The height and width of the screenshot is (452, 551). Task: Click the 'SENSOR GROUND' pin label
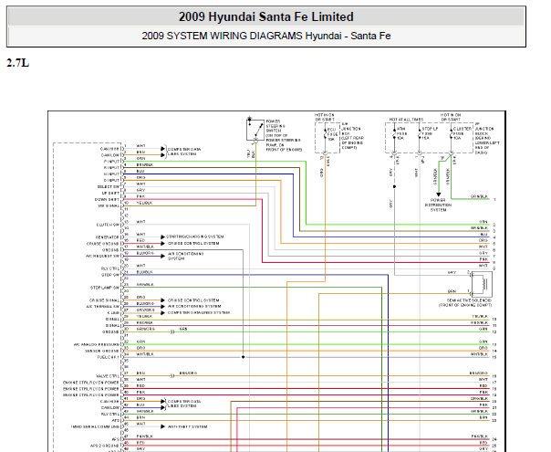(102, 351)
